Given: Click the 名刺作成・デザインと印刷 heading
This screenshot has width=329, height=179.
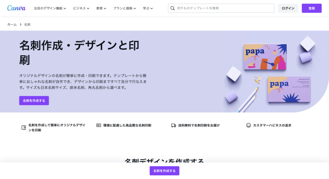Looking at the screenshot, I should 79,52.
